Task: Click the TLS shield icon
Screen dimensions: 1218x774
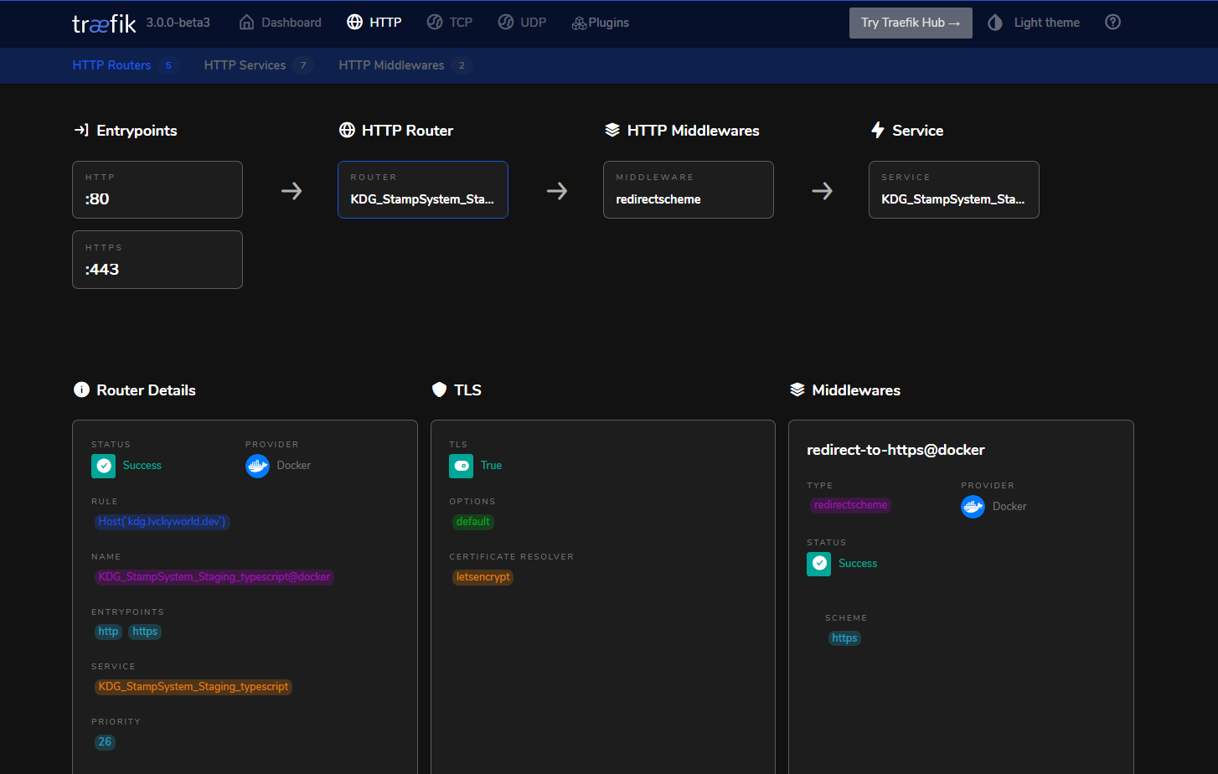Action: (x=439, y=390)
